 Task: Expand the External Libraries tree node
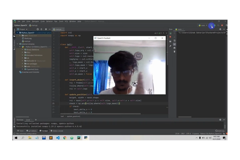pyautogui.click(x=18, y=44)
